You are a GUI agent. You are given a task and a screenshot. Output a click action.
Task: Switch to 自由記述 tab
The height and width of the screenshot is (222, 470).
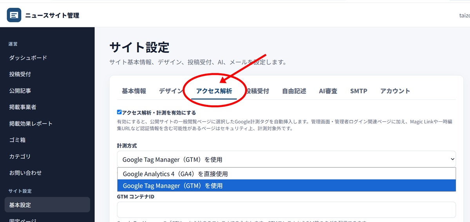pyautogui.click(x=294, y=91)
